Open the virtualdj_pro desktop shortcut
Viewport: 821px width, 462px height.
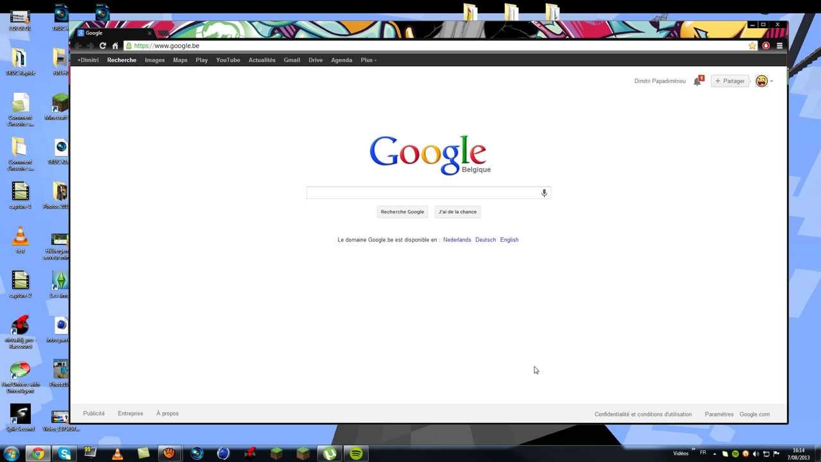coord(21,332)
